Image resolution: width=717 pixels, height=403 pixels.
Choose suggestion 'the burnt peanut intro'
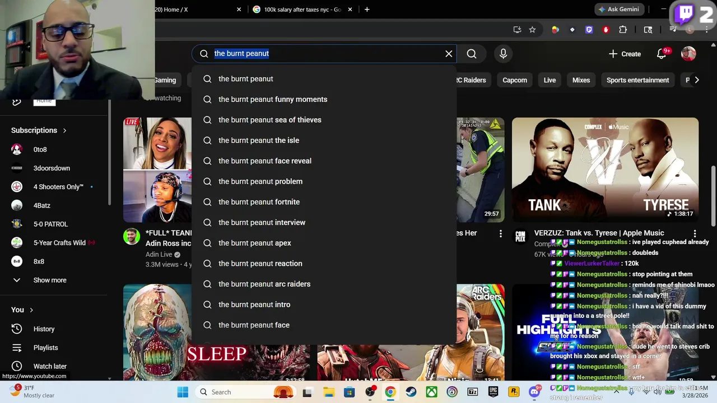click(x=324, y=304)
